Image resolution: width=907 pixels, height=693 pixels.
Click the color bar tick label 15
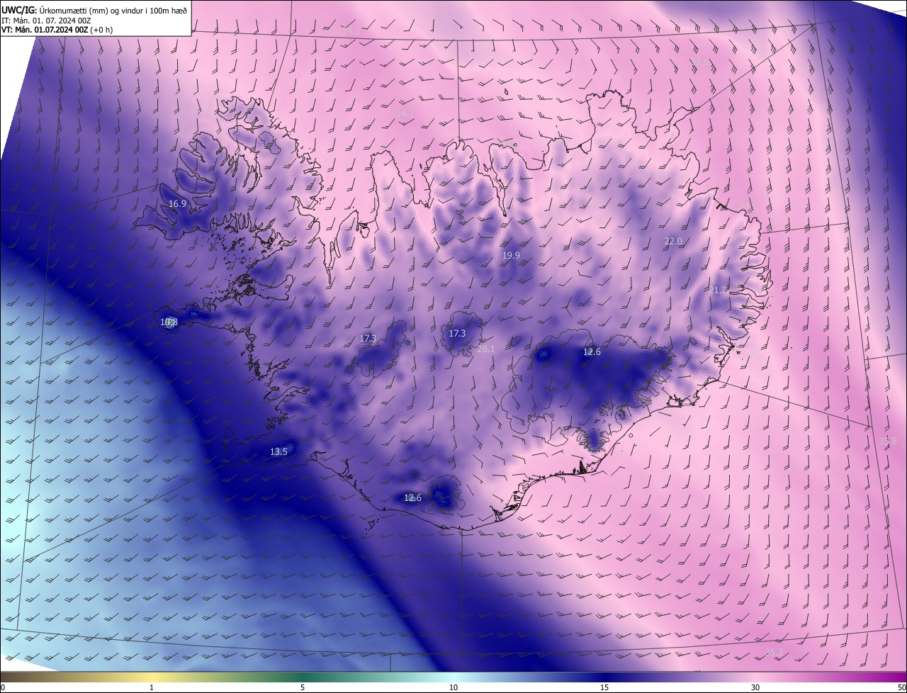(x=604, y=687)
